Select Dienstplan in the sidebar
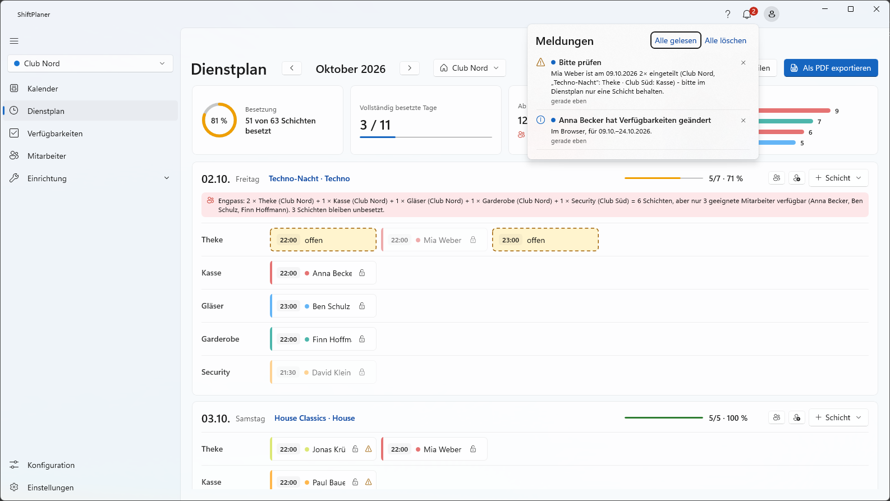The width and height of the screenshot is (890, 501). [90, 111]
